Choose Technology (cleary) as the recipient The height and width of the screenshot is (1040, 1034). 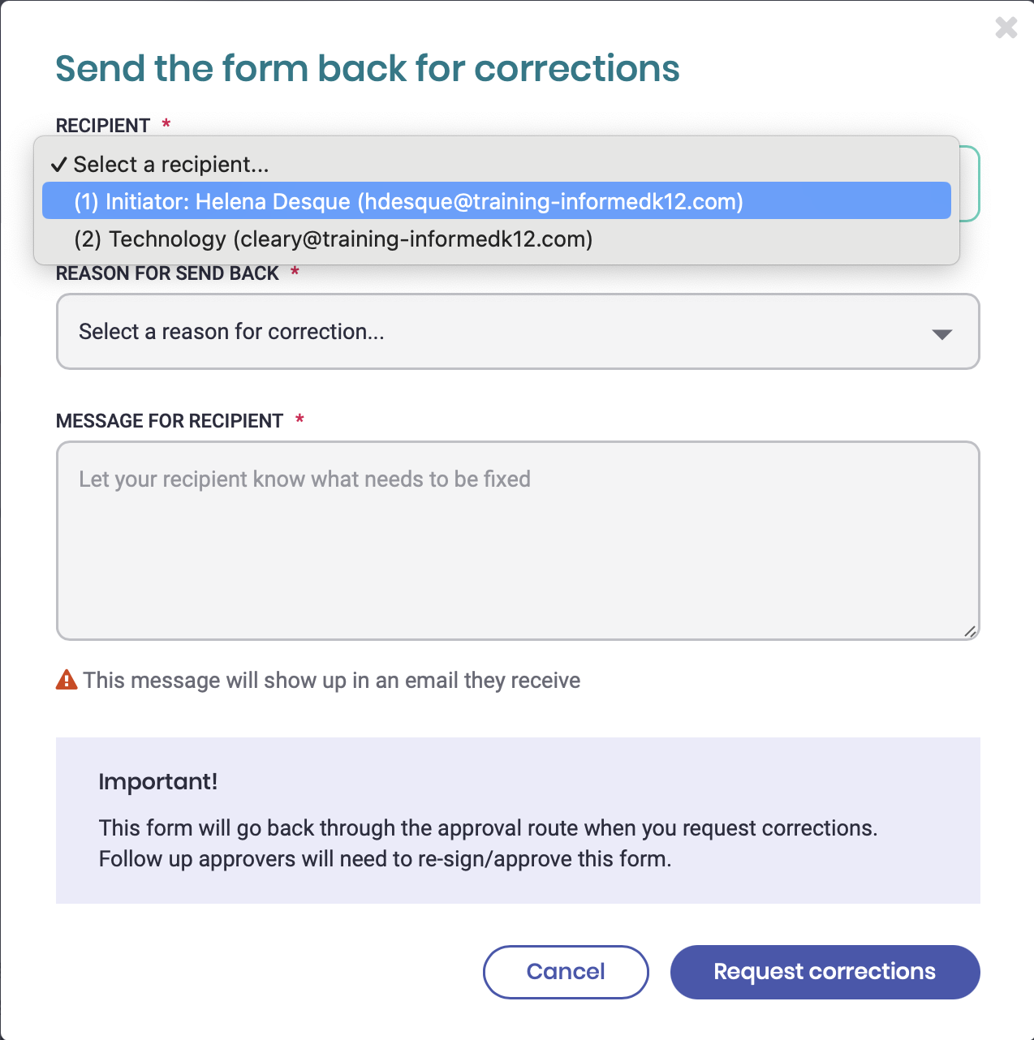coord(496,239)
